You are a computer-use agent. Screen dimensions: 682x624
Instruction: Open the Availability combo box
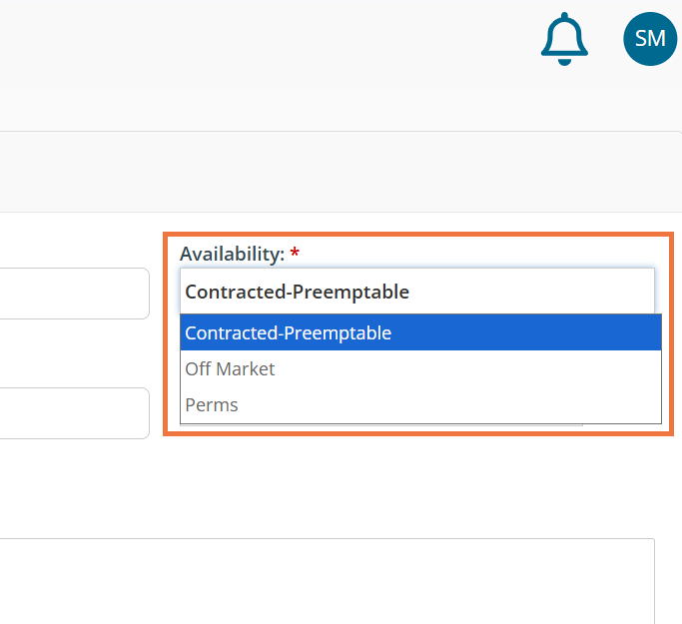(416, 292)
